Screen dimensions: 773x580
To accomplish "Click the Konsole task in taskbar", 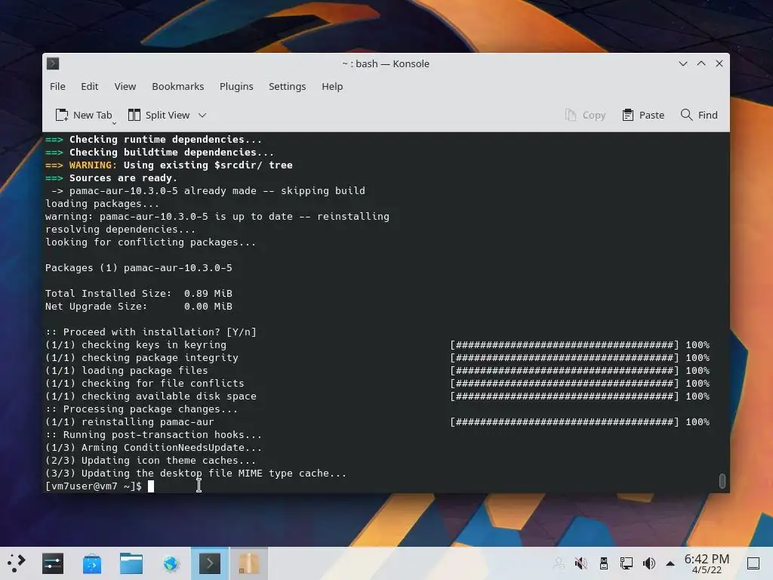I will [x=210, y=563].
